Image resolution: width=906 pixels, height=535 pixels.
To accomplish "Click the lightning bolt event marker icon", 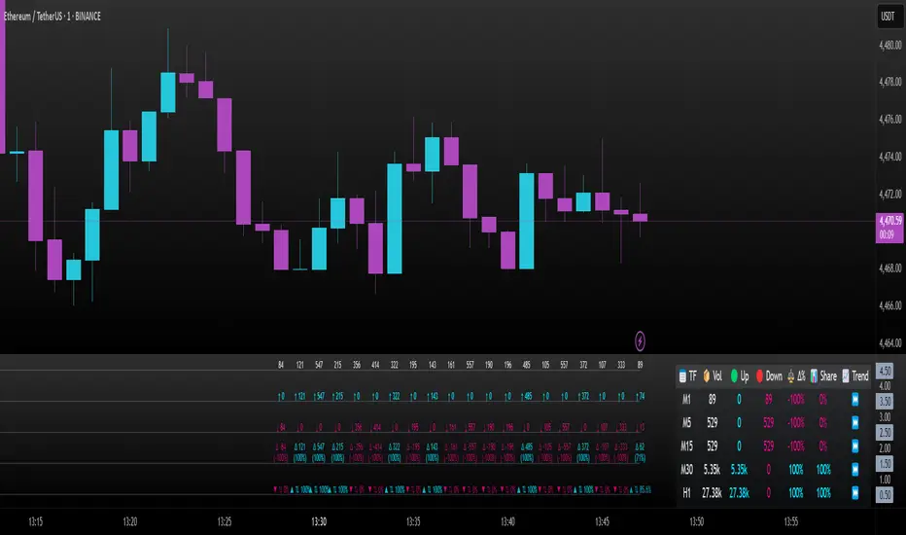I will pyautogui.click(x=641, y=339).
